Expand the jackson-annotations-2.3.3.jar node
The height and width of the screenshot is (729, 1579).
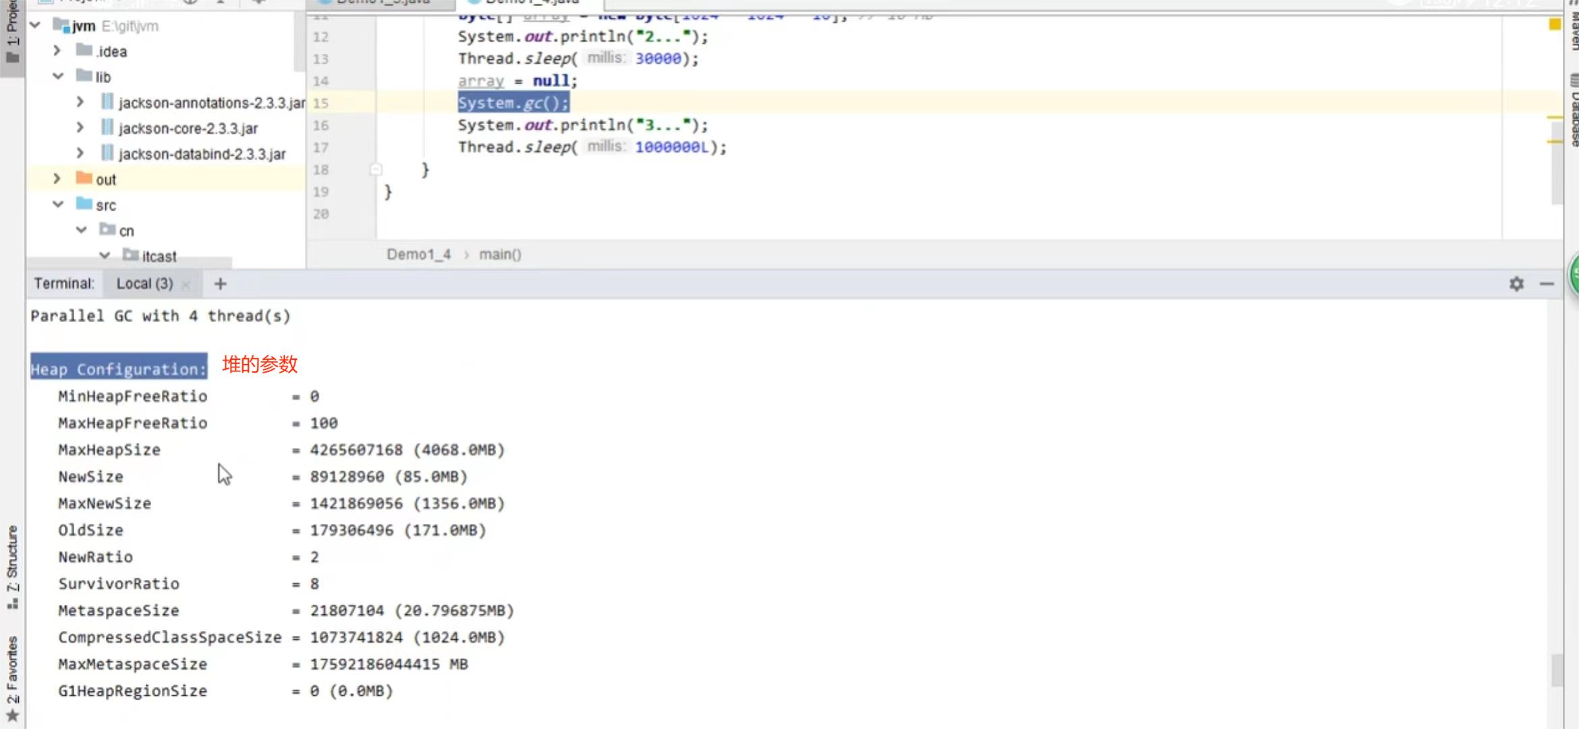(80, 102)
